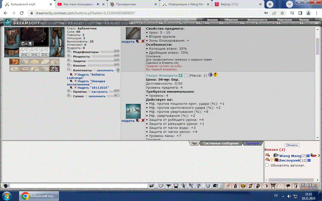Click the eraser clear-chat icon
The width and height of the screenshot is (322, 201).
coord(161,186)
